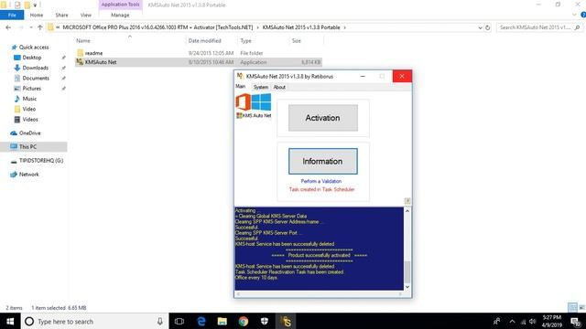Viewport: 586px width, 329px height.
Task: Click the Refresh icon beside the address bar
Action: 488,27
